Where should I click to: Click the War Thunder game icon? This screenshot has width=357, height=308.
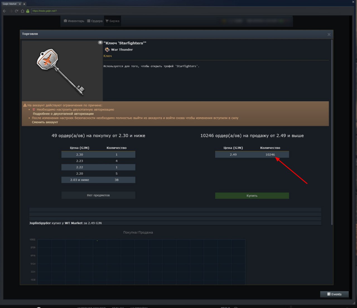point(107,50)
